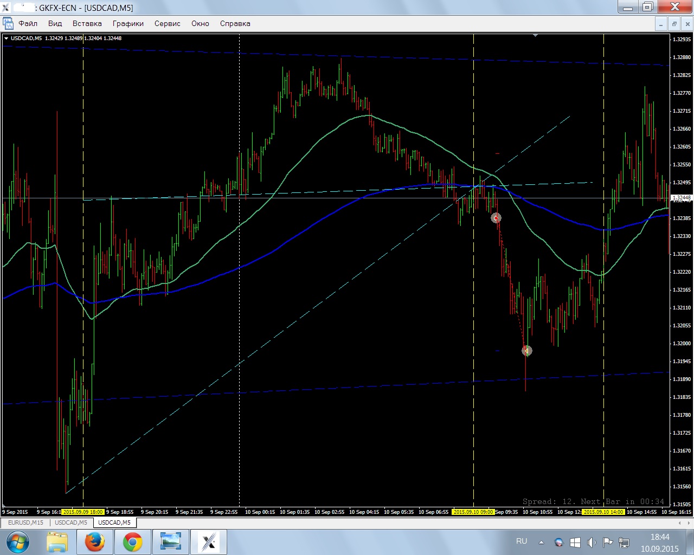This screenshot has width=694, height=555.
Task: Open the Окно menu
Action: pos(200,23)
